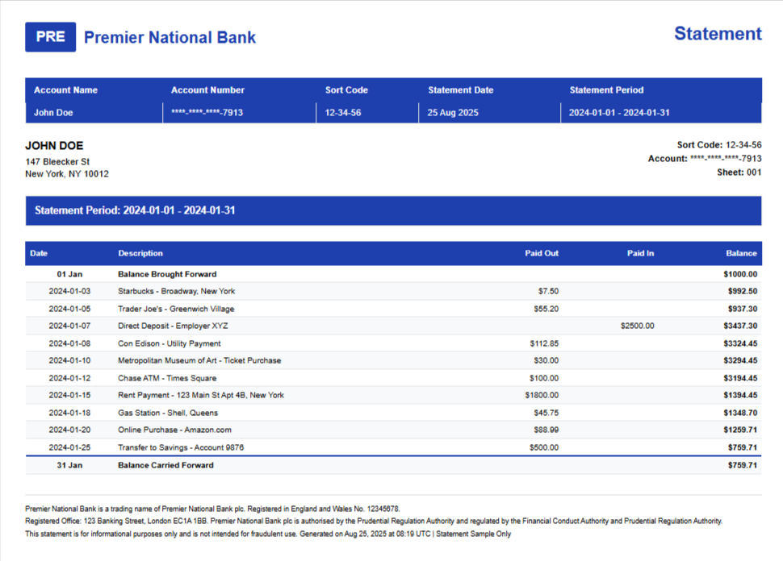Click the PRE bank logo badge

tap(50, 37)
